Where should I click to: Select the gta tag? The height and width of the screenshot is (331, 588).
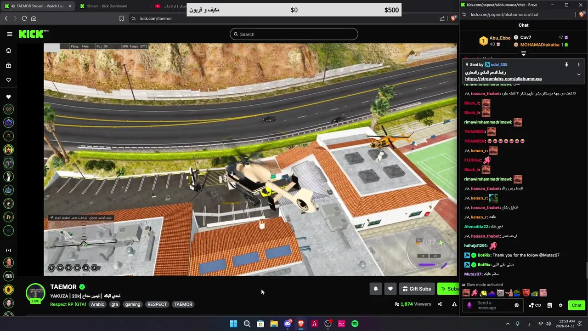(x=114, y=304)
